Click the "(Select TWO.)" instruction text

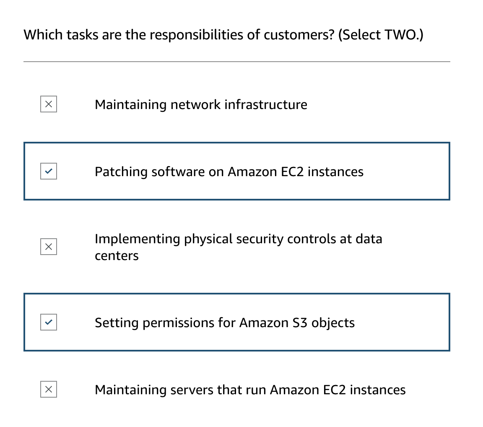(x=381, y=35)
